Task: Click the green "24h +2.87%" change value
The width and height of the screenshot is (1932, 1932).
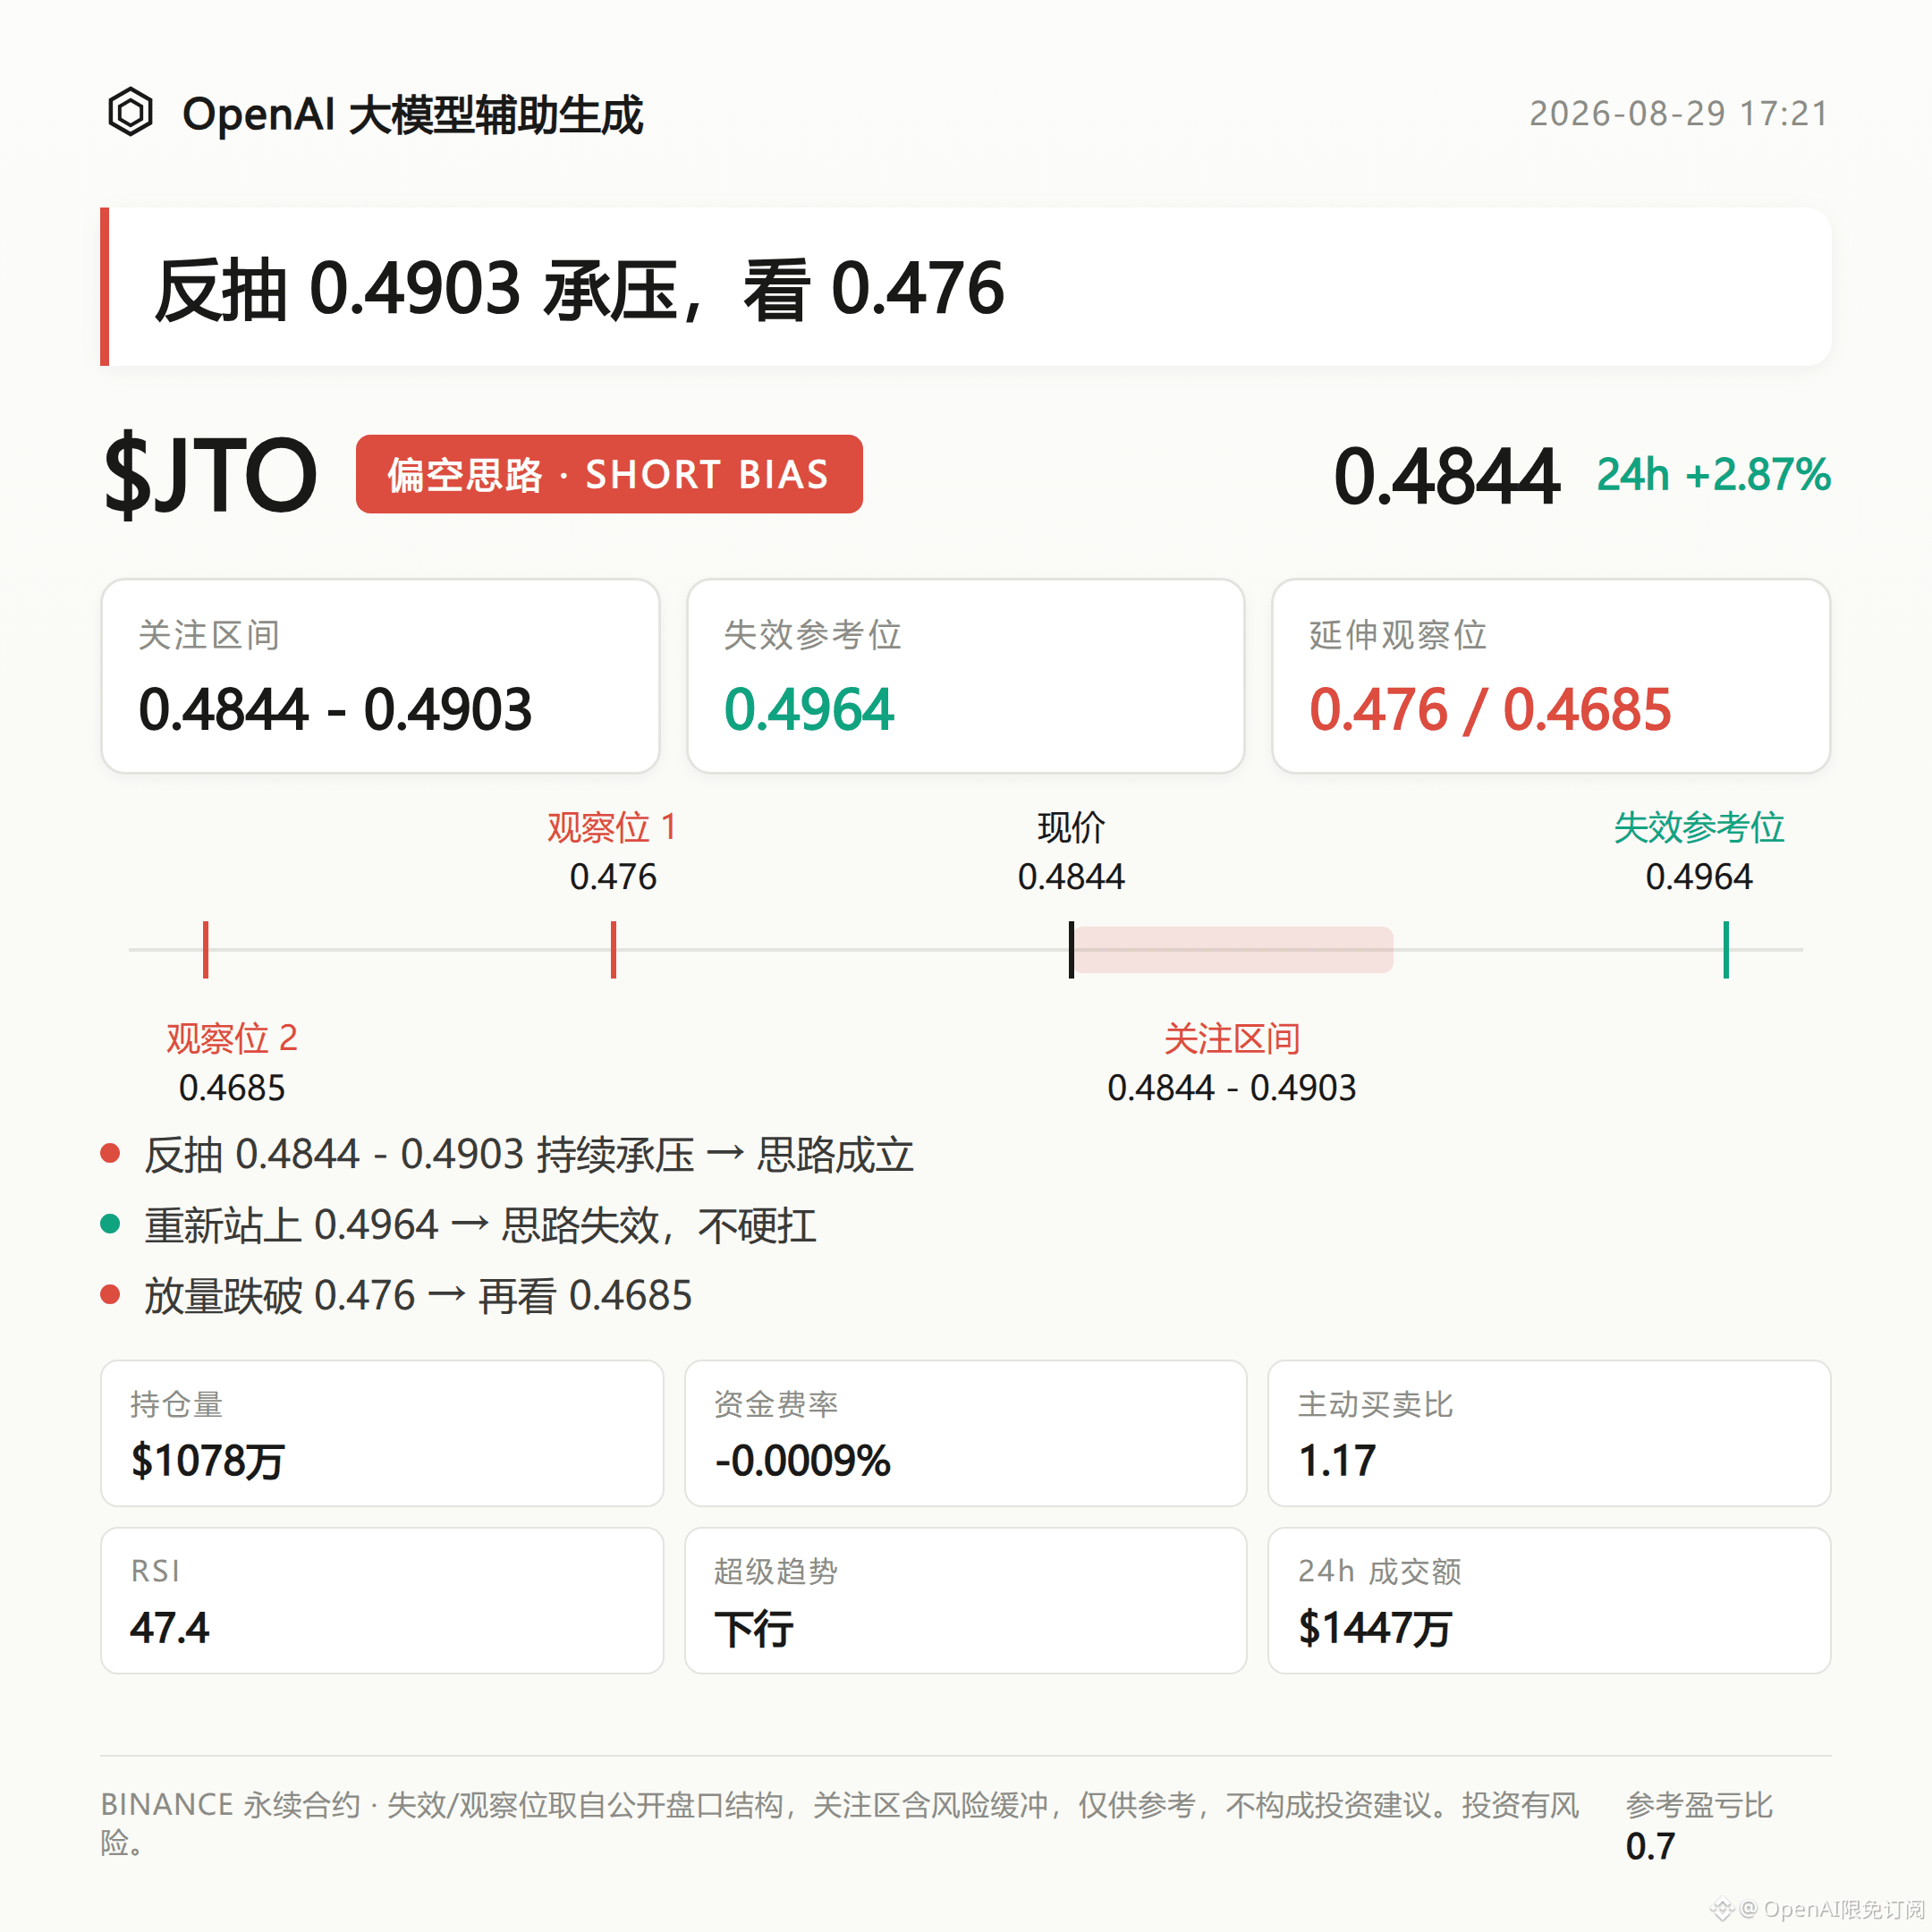Action: pyautogui.click(x=1713, y=475)
